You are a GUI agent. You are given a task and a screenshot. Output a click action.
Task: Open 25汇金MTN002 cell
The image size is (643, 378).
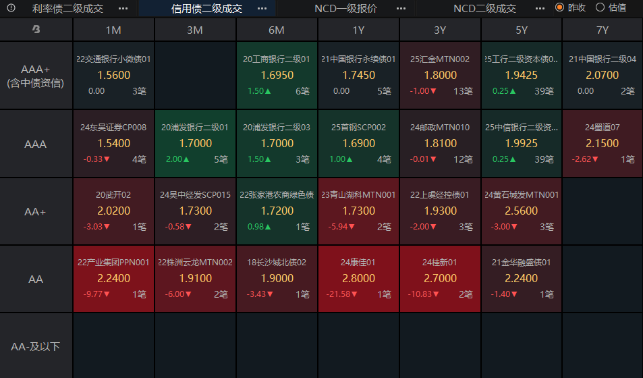click(x=440, y=76)
